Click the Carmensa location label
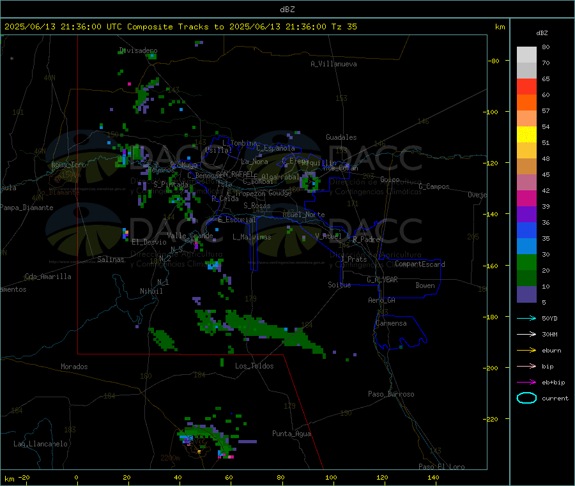The image size is (575, 486). click(x=391, y=323)
